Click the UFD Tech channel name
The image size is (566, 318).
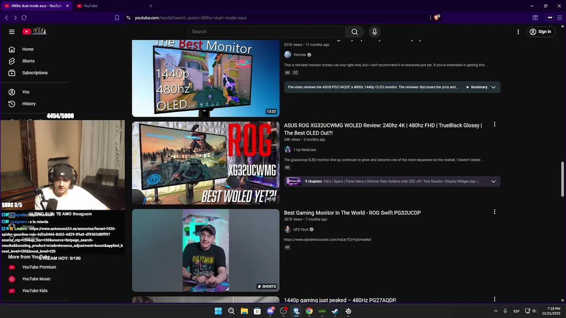pyautogui.click(x=301, y=230)
